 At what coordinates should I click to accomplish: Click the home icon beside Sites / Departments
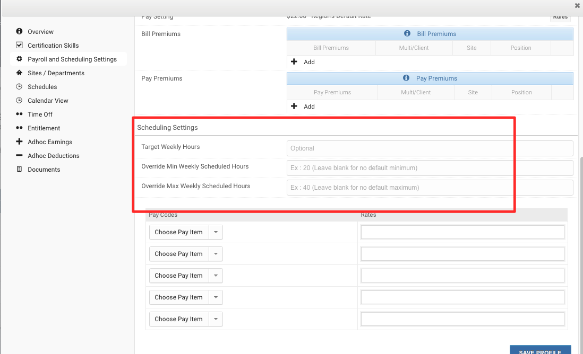pos(19,73)
